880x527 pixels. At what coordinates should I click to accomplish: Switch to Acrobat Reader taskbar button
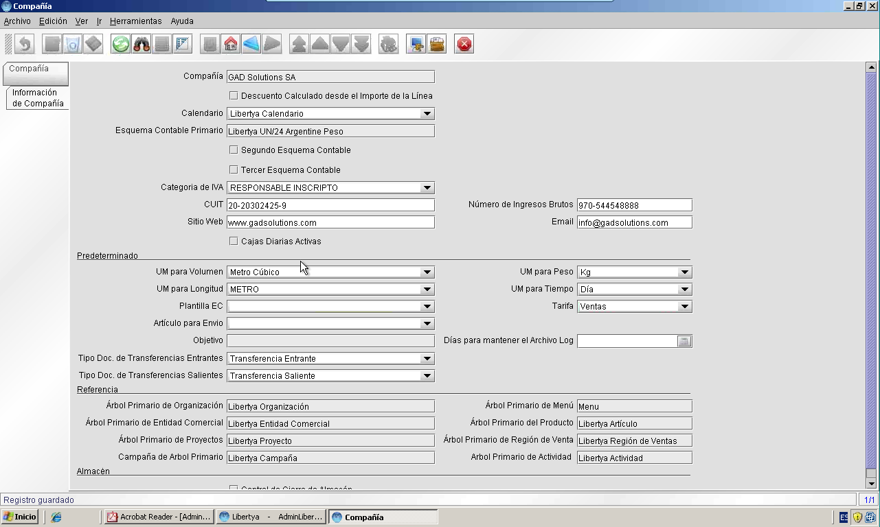(159, 517)
